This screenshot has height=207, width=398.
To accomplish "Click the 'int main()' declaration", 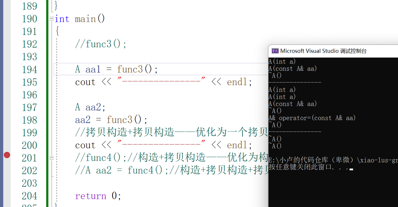I will click(80, 19).
